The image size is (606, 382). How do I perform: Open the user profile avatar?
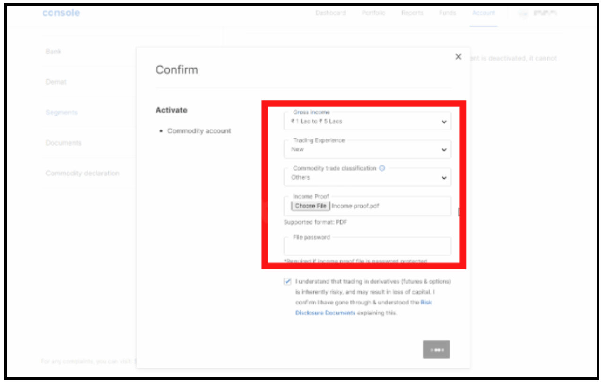pyautogui.click(x=523, y=14)
